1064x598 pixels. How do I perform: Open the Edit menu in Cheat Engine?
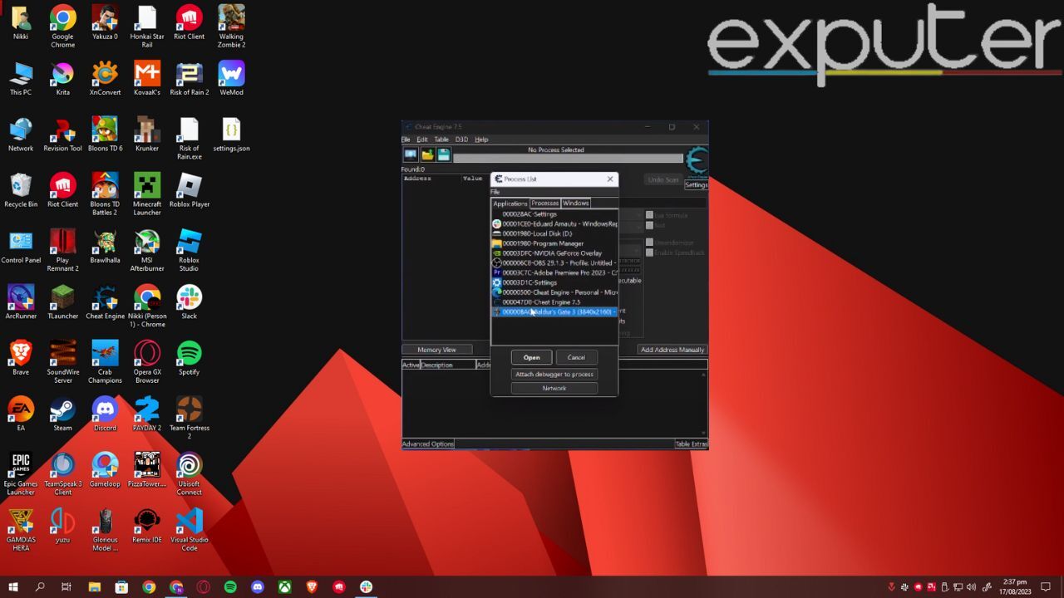(422, 140)
